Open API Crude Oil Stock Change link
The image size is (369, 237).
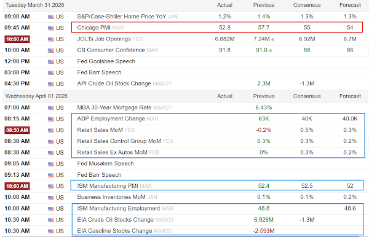click(114, 84)
